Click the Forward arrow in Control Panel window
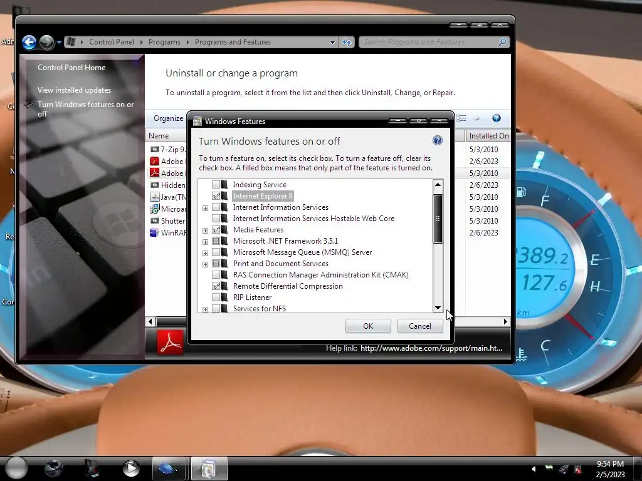Screen dimensions: 642x481 (46, 42)
